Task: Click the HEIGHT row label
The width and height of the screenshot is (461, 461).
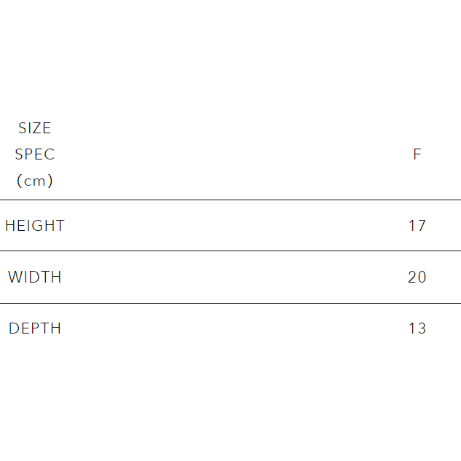Action: pyautogui.click(x=35, y=226)
